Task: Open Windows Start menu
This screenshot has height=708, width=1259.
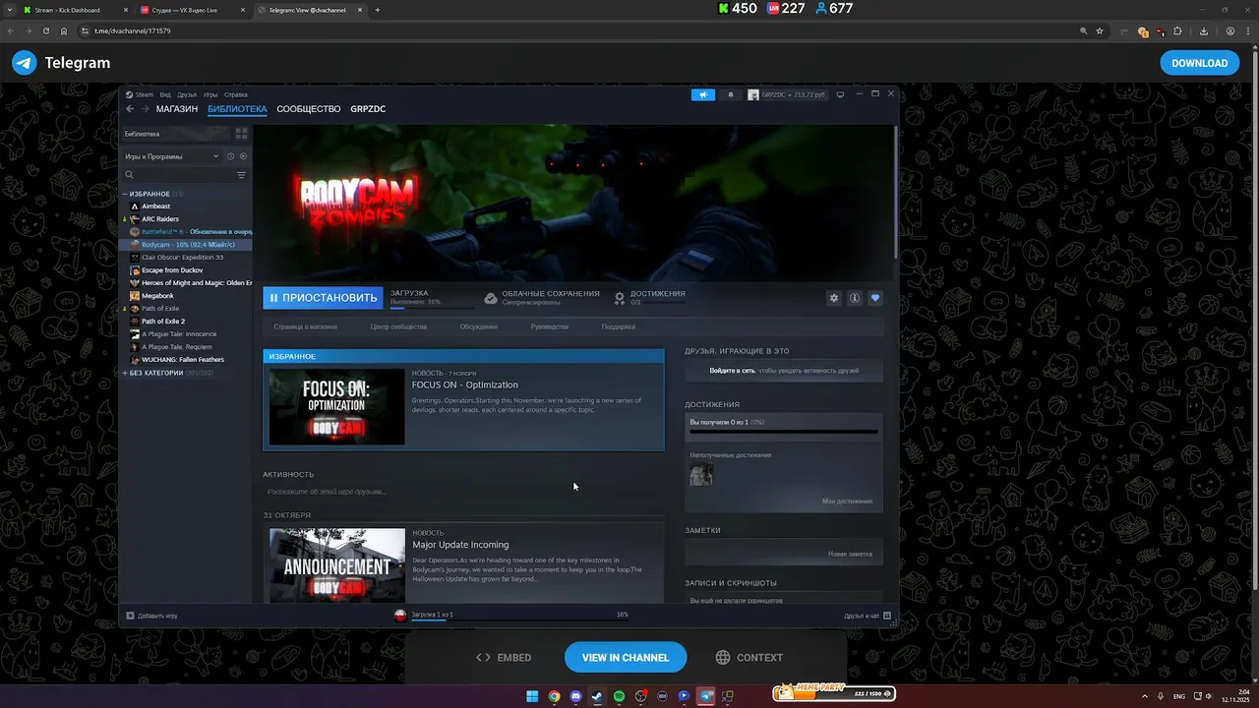Action: click(x=532, y=696)
